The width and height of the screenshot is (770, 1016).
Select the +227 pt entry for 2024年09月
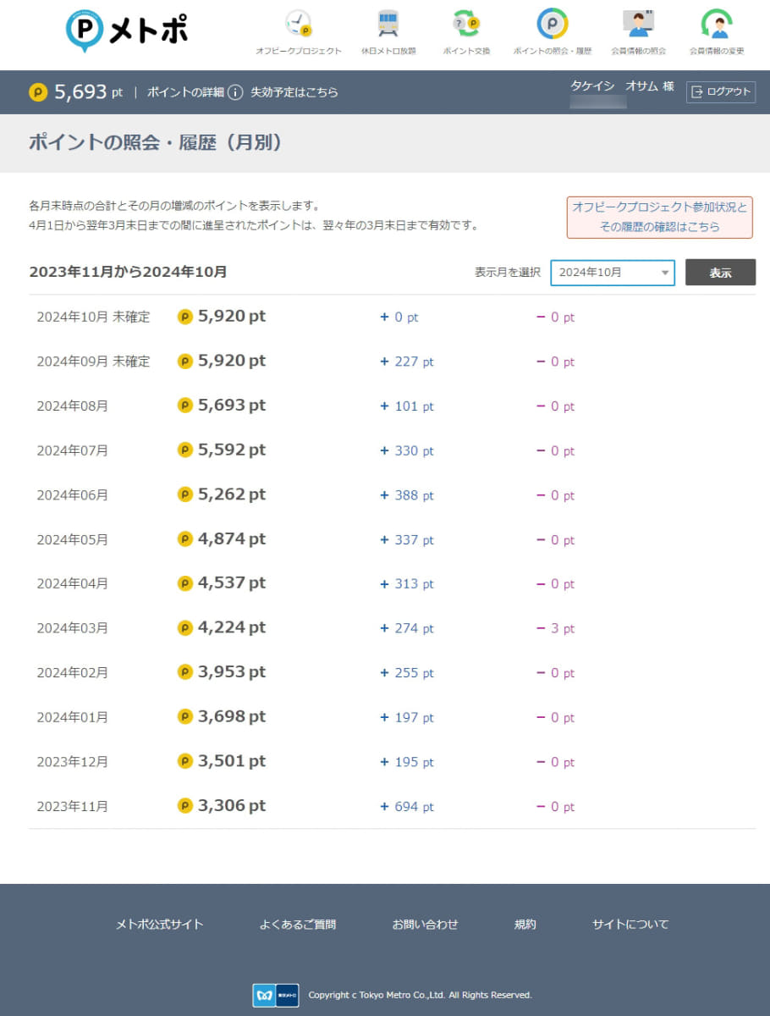[x=405, y=362]
